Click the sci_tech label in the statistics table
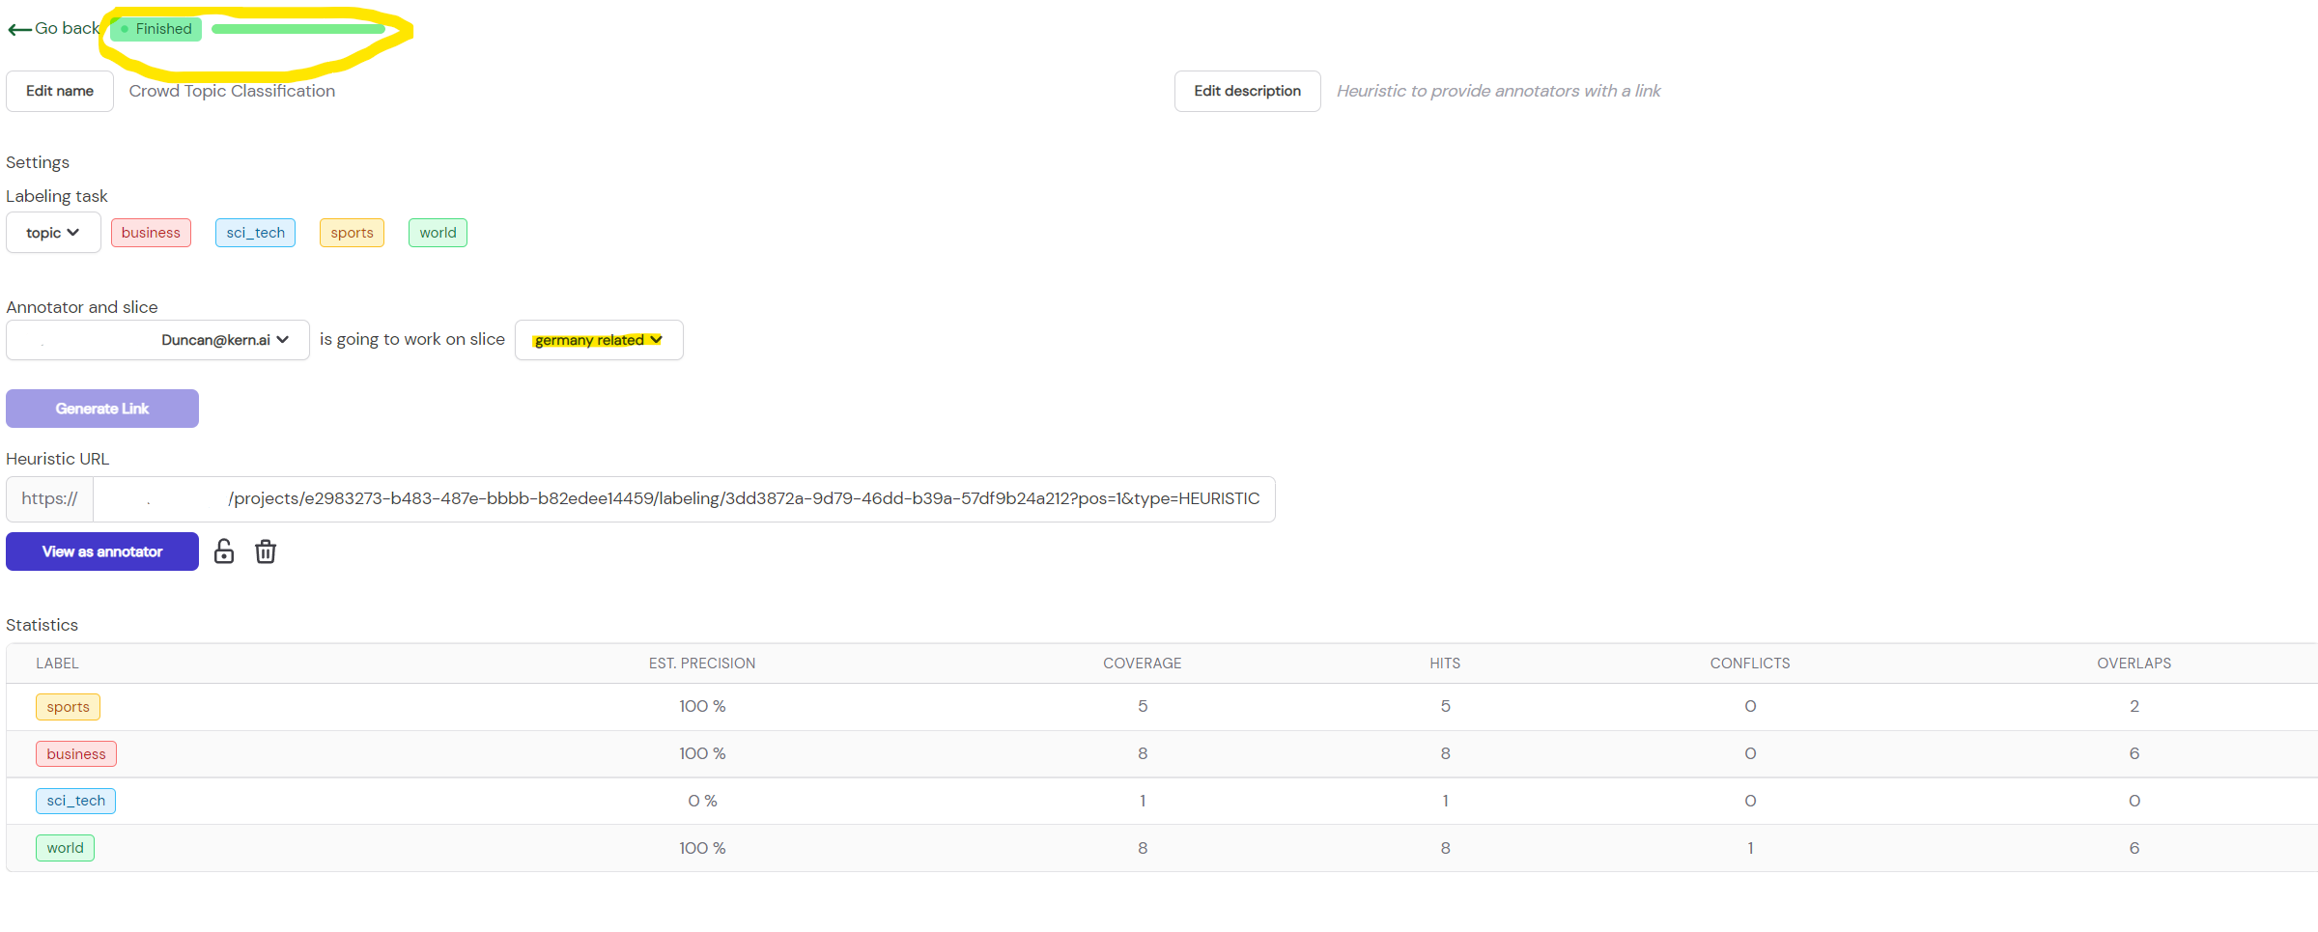The image size is (2318, 932). (x=75, y=800)
